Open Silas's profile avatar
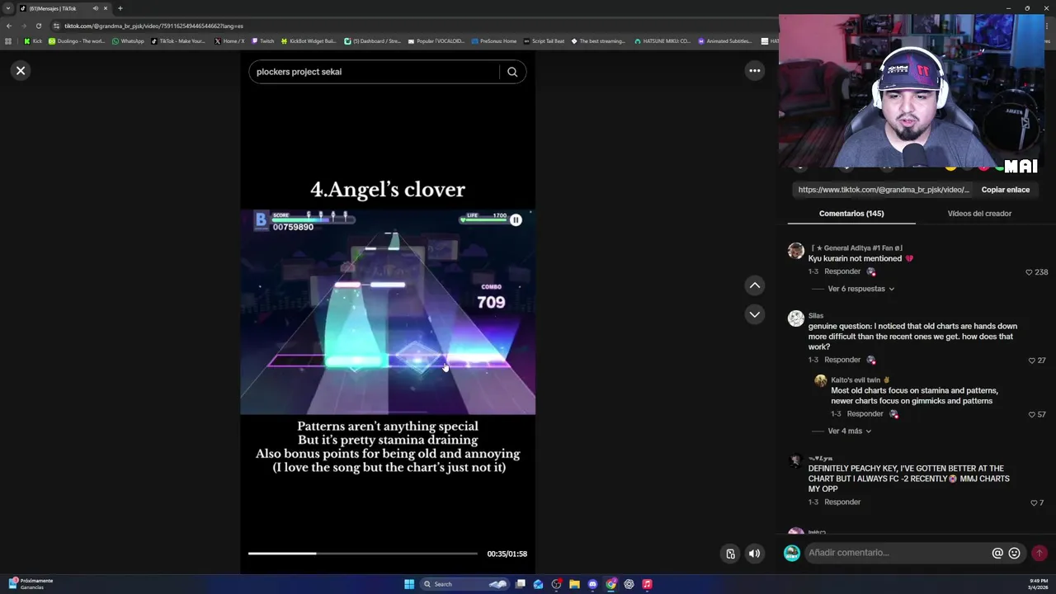Image resolution: width=1056 pixels, height=594 pixels. (795, 318)
